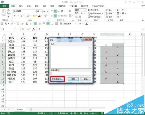The height and width of the screenshot is (115, 145).
Task: Open quick access toolbar font name dropdown
Action: coord(76,24)
